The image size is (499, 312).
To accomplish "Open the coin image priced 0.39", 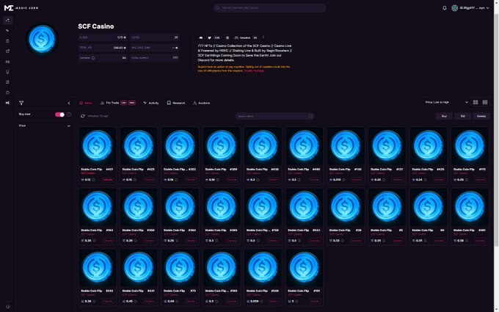I will tap(98, 268).
